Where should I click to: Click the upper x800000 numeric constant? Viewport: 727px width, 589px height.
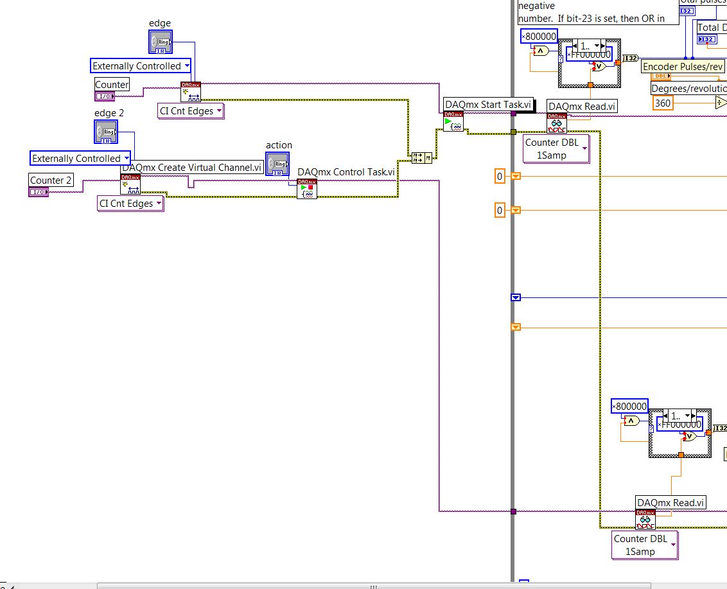(539, 36)
